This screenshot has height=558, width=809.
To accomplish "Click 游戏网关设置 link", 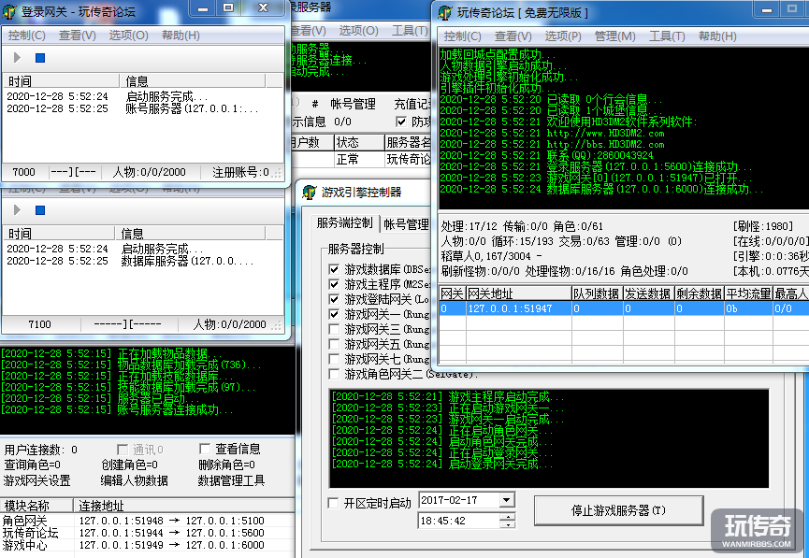I will coord(36,480).
